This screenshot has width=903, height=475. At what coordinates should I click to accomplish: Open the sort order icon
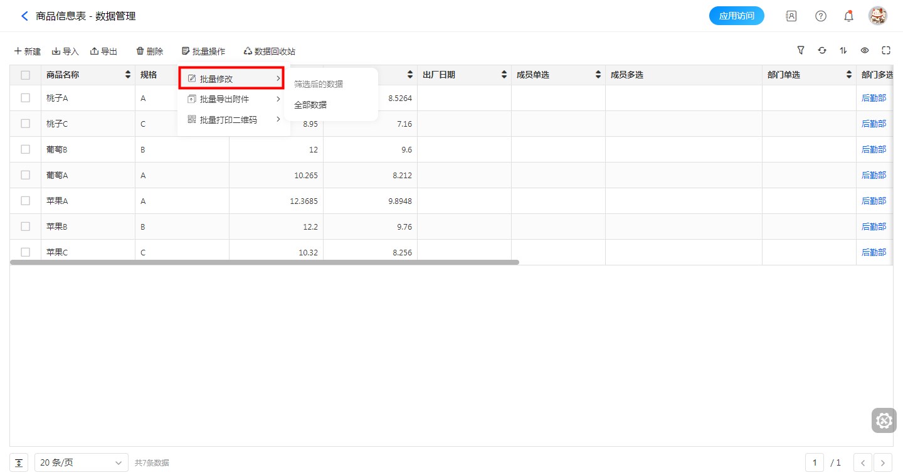point(843,51)
